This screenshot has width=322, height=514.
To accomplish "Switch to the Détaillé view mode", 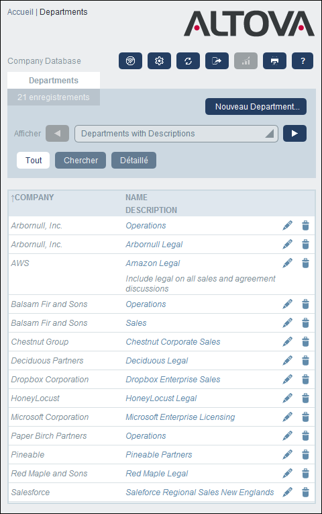I will coord(134,161).
